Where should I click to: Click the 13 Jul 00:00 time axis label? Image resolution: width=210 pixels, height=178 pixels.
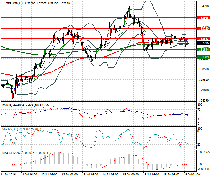[70, 175]
